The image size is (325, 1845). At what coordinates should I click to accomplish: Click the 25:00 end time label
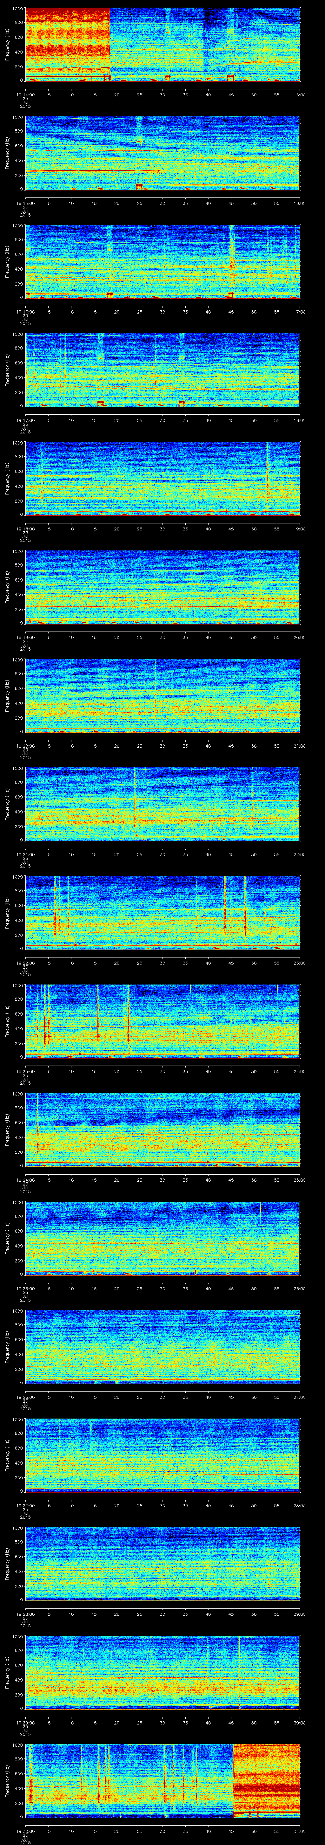[x=299, y=1180]
